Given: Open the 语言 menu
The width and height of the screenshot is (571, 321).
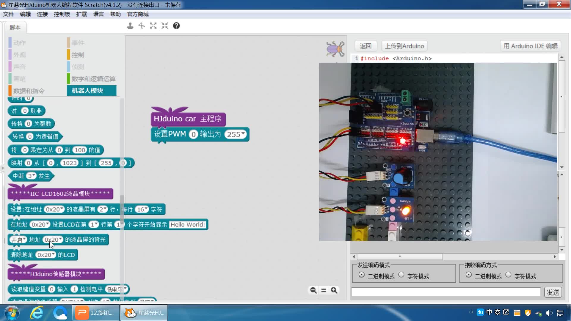Looking at the screenshot, I should click(x=98, y=14).
